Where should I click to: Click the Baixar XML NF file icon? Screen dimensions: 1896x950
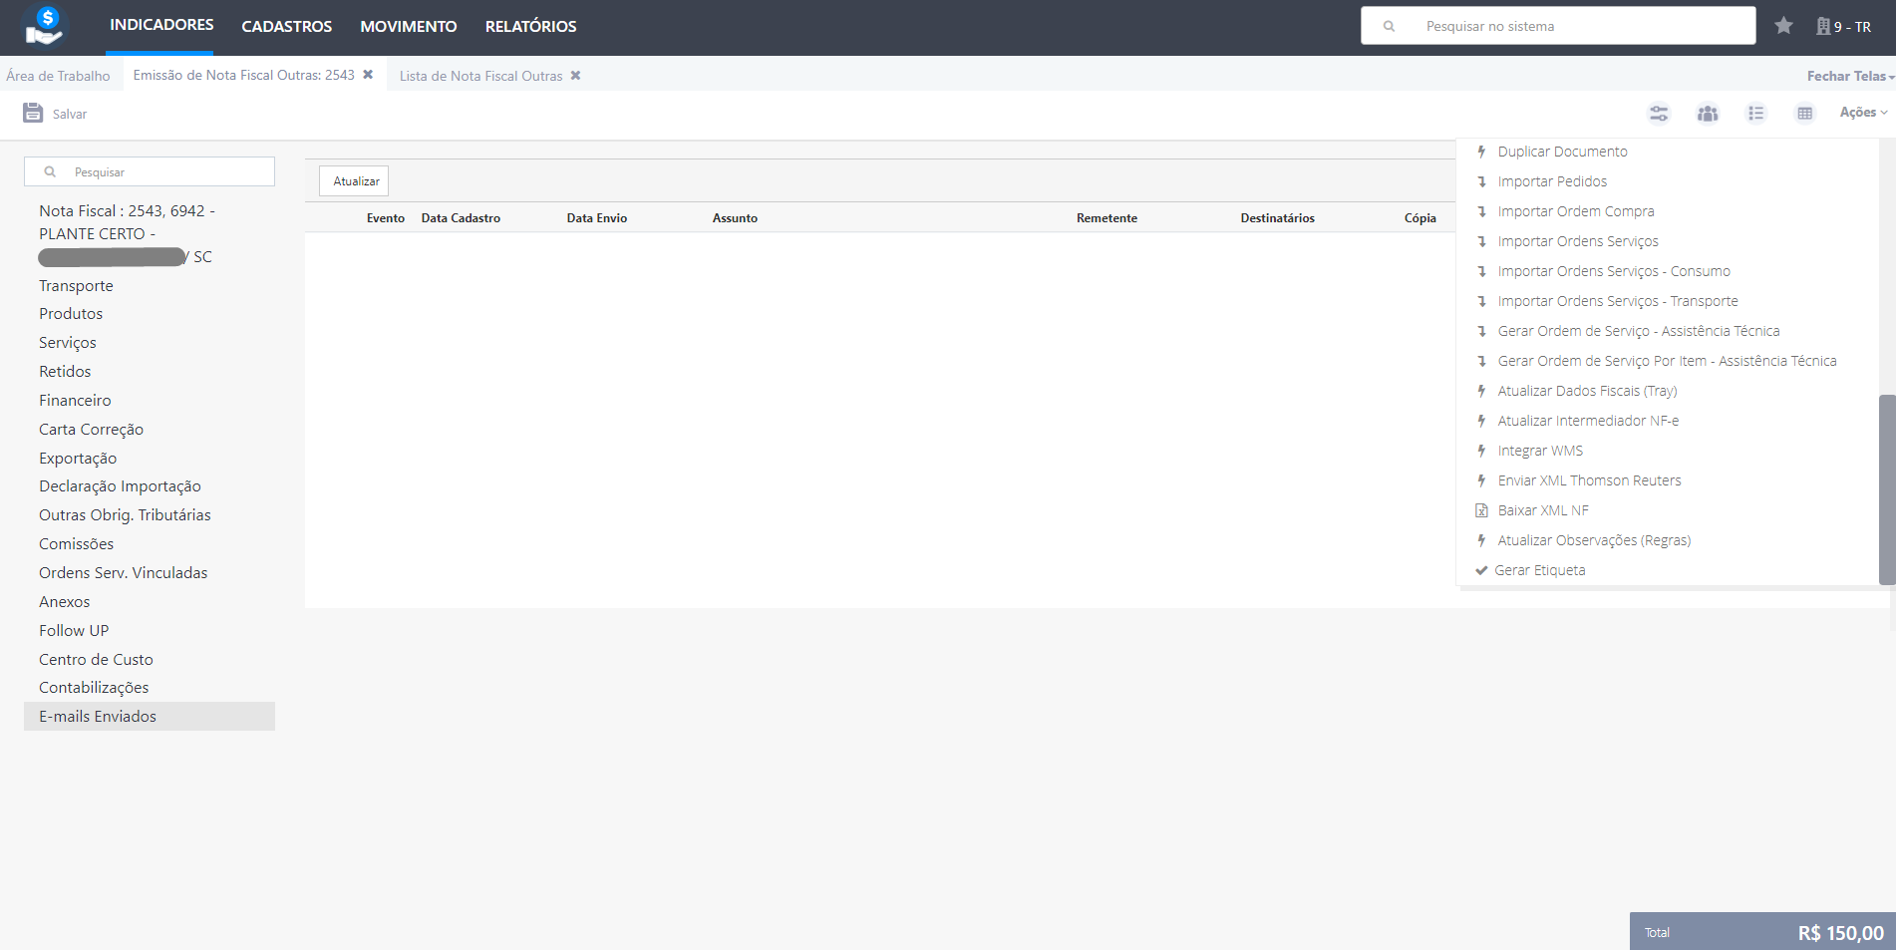pos(1481,510)
